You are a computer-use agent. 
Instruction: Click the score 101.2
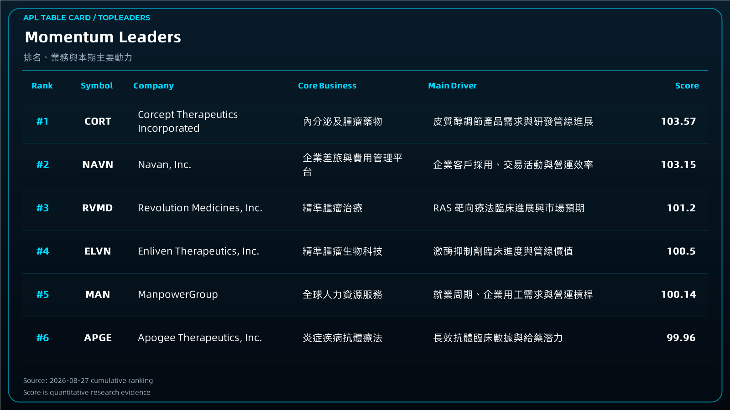[x=681, y=208]
